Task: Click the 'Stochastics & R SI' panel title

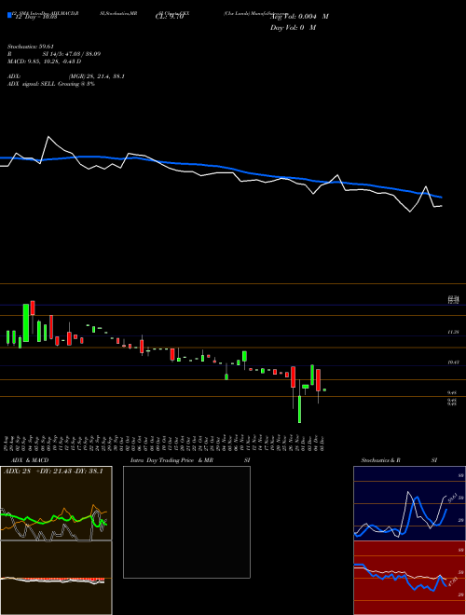Action: (399, 460)
